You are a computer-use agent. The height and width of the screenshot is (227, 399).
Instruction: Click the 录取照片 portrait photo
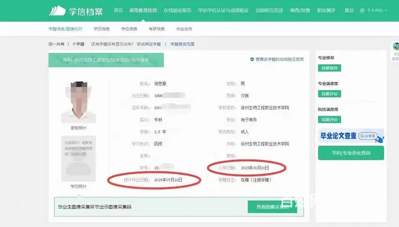[x=79, y=102]
